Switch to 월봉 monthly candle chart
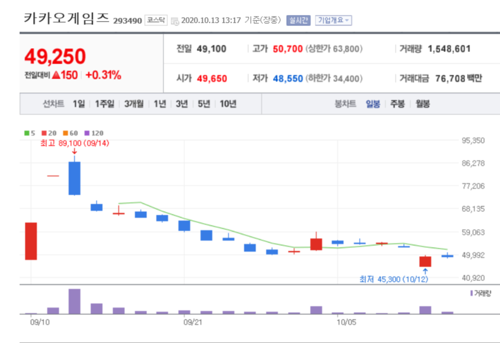The width and height of the screenshot is (500, 343). pyautogui.click(x=423, y=104)
